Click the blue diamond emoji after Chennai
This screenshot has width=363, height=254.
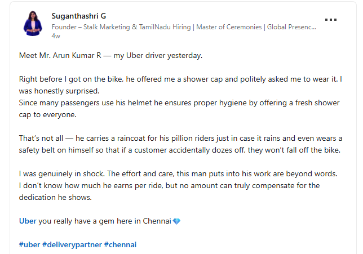tap(176, 221)
